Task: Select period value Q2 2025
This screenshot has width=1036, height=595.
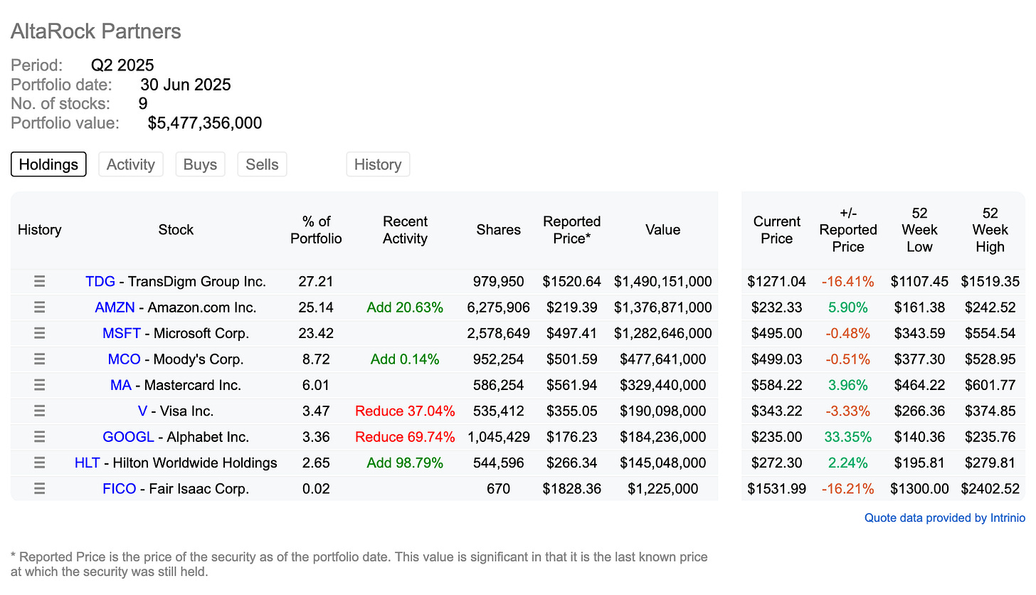Action: 122,66
